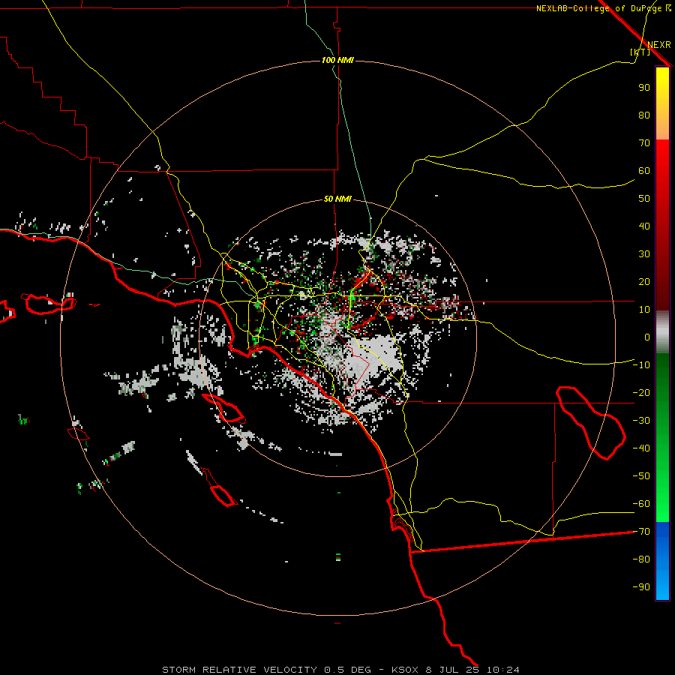The width and height of the screenshot is (675, 675).
Task: Click the -10 value on the velocity scale
Action: coord(641,365)
